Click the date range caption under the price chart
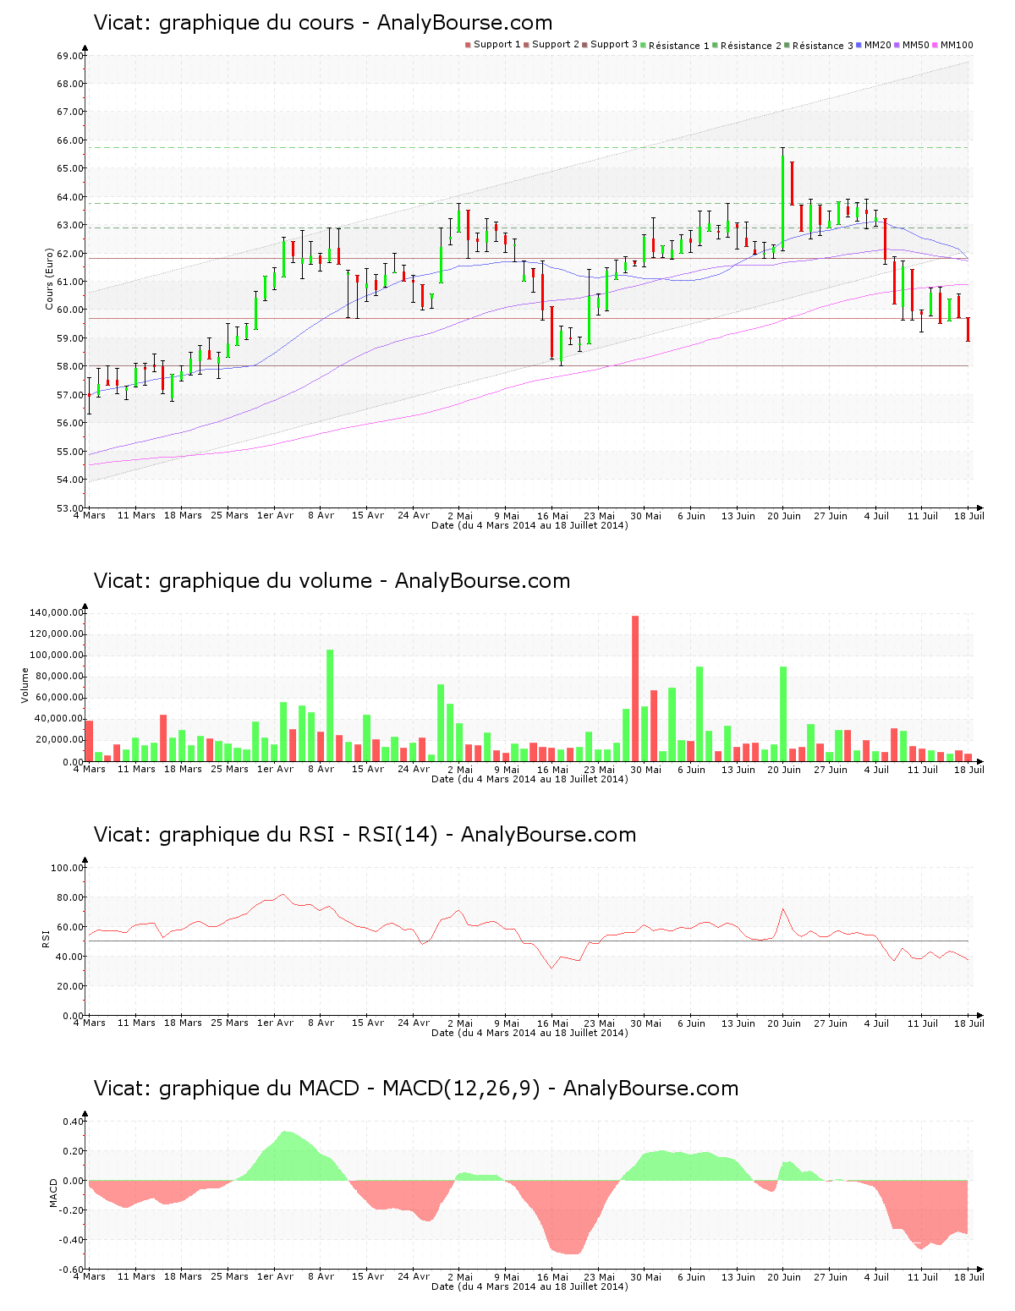Screen dimensions: 1015x1311 (529, 525)
